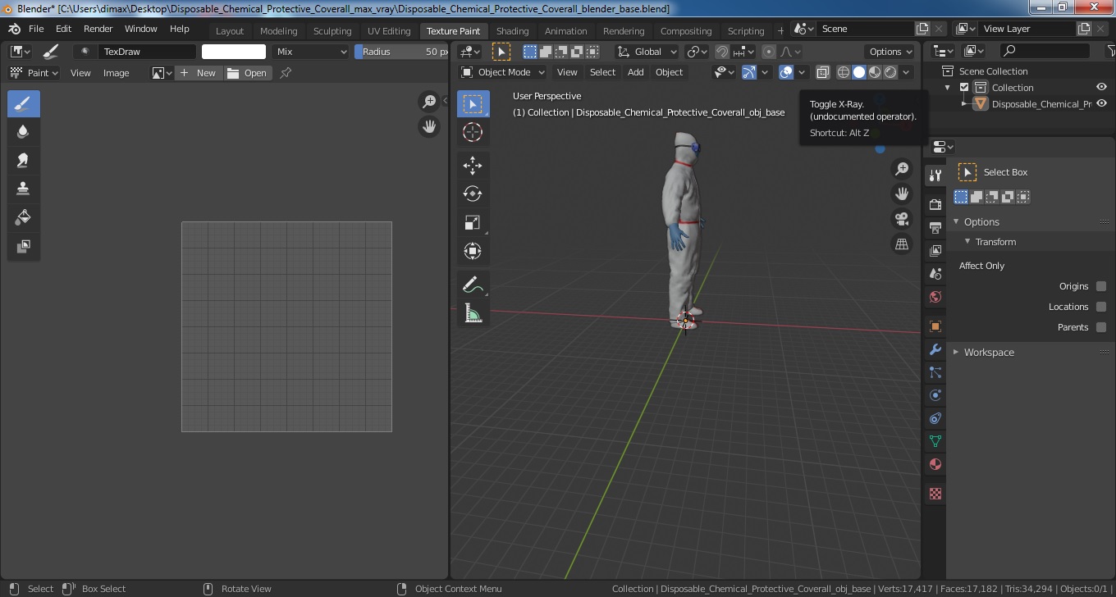Enable the Parents checkbox
This screenshot has width=1116, height=597.
(1101, 327)
